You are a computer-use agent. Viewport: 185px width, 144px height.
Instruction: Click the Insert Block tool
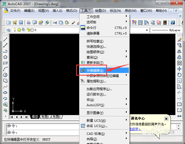pyautogui.click(x=5, y=105)
